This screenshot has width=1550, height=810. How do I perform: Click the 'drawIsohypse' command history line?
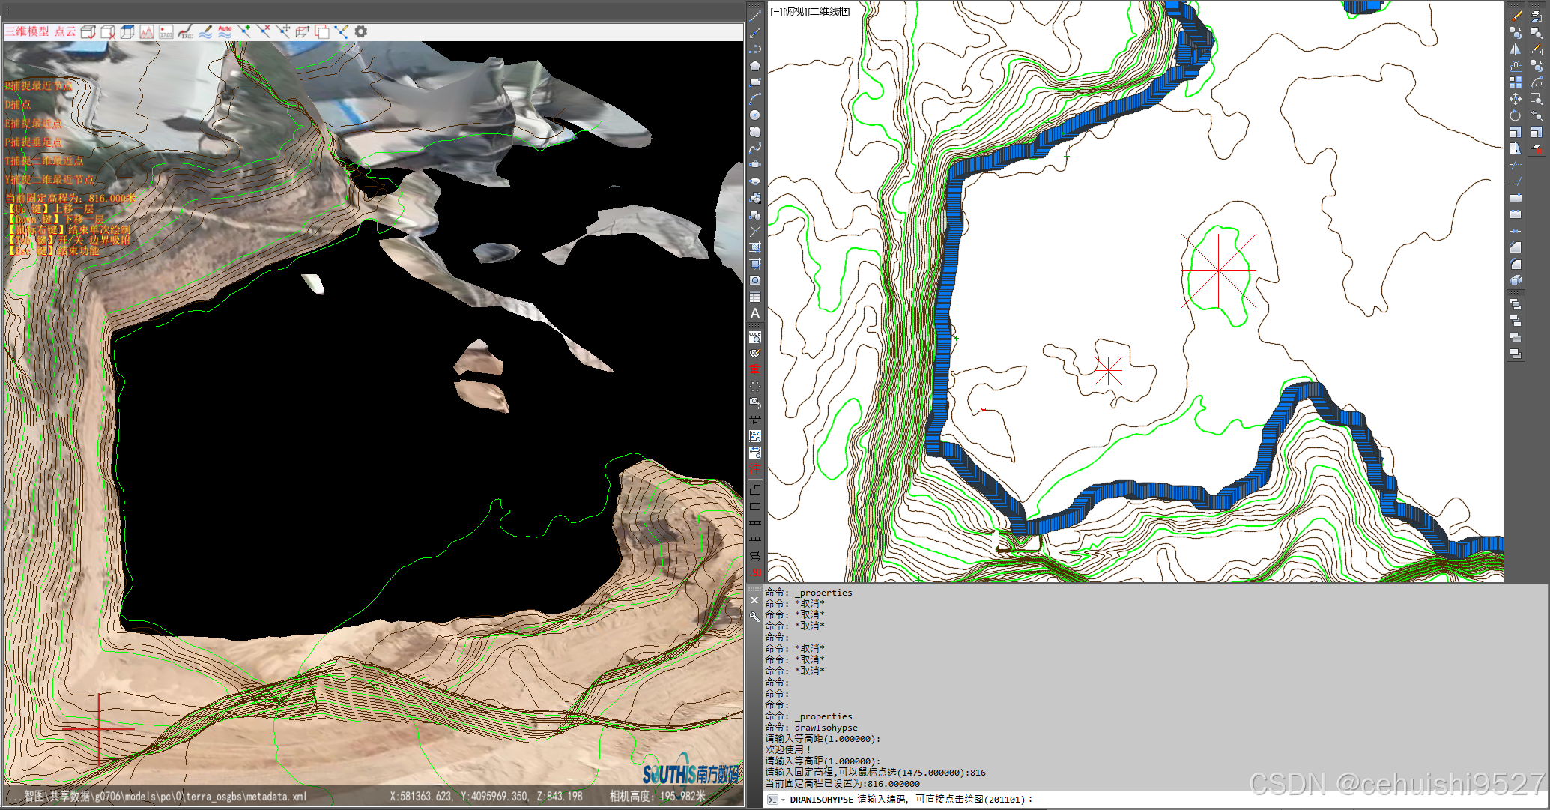(811, 727)
